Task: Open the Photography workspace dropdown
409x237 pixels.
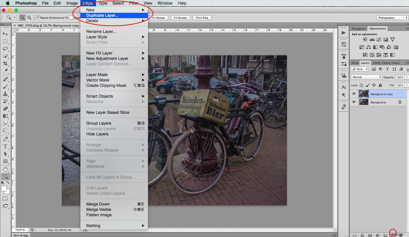Action: (392, 17)
